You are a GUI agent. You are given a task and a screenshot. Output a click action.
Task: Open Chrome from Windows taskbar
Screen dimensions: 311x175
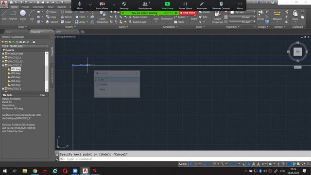click(35, 171)
